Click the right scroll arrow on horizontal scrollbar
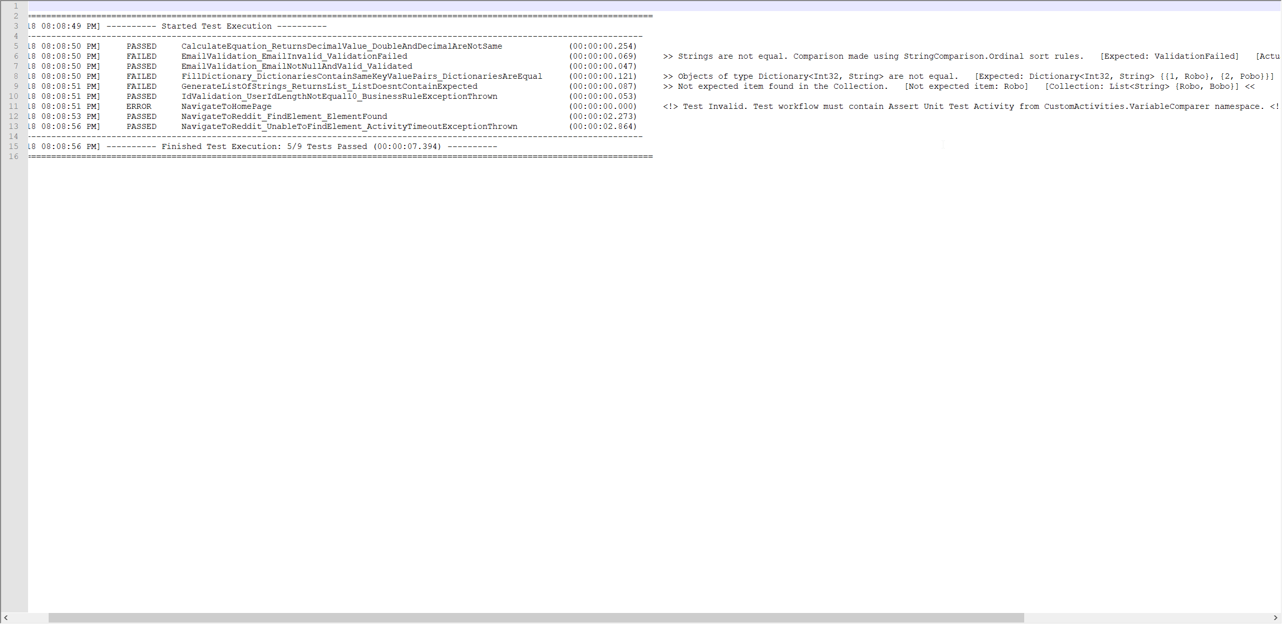1282x624 pixels. pos(1275,617)
